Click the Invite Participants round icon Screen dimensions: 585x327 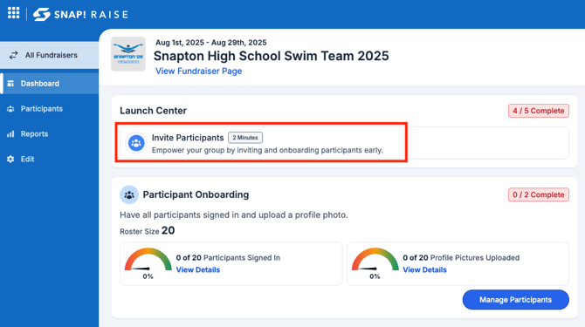pos(136,143)
